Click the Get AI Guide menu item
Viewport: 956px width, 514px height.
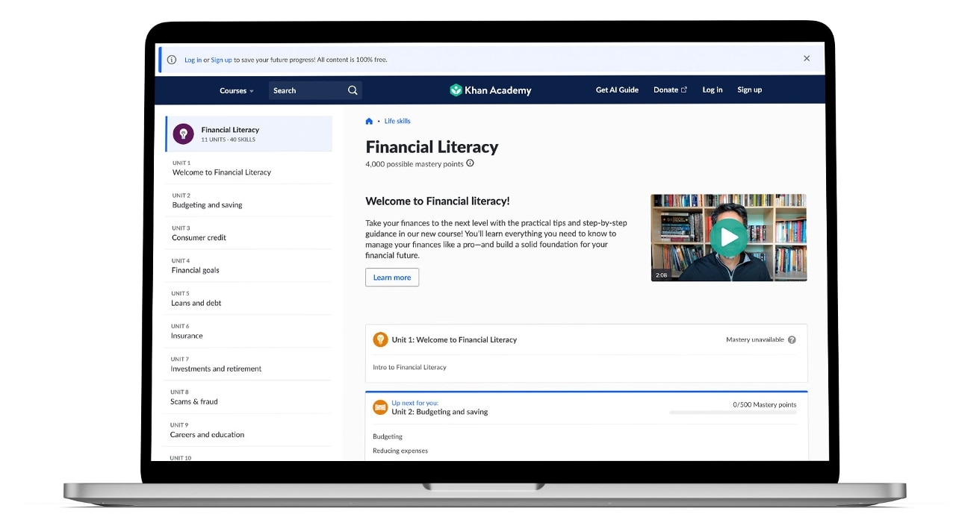click(617, 90)
